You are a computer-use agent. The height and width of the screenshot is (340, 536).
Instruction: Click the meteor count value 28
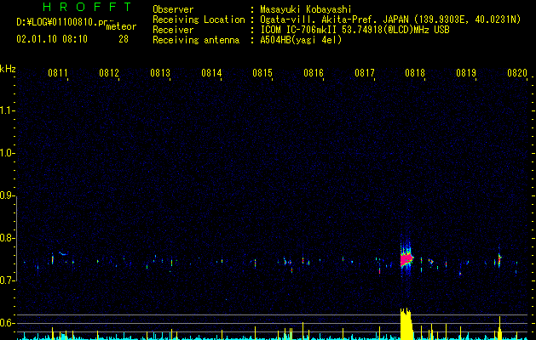(124, 39)
